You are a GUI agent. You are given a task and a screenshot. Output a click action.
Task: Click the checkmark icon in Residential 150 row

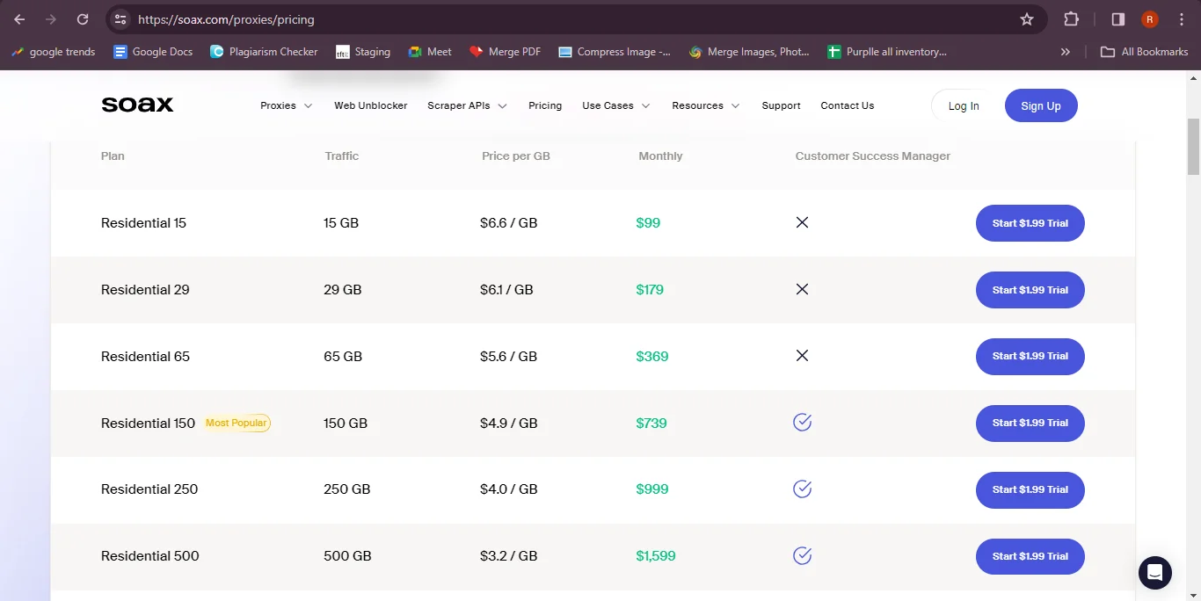[802, 423]
